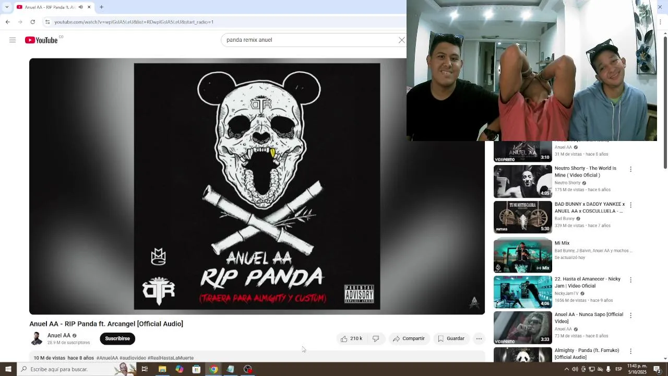Open the Copilot icon on the taskbar
The width and height of the screenshot is (668, 376).
[179, 369]
